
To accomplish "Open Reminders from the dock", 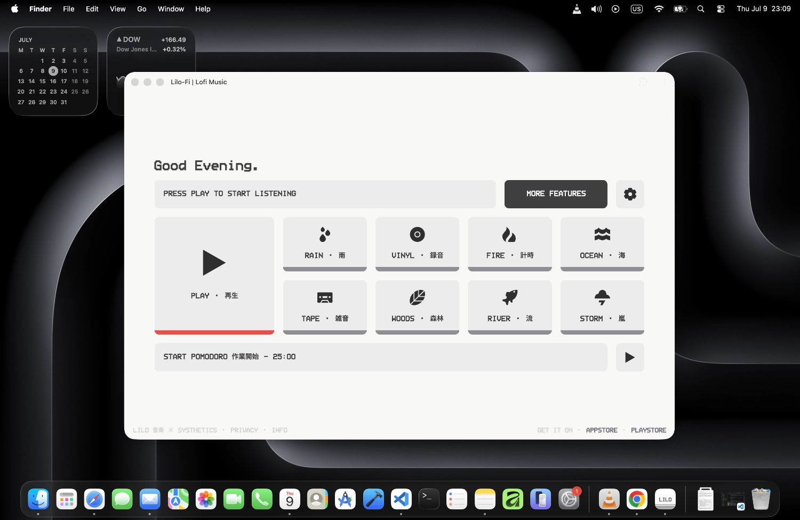I will pos(457,499).
